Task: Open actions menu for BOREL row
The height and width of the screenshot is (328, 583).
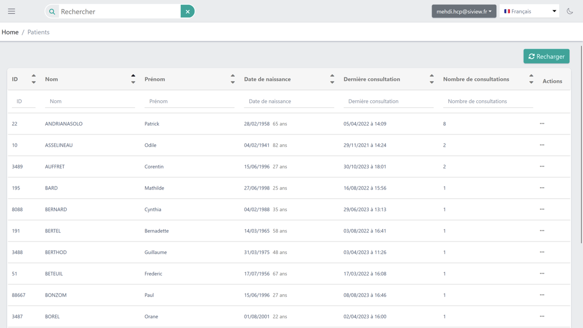Action: [x=542, y=316]
